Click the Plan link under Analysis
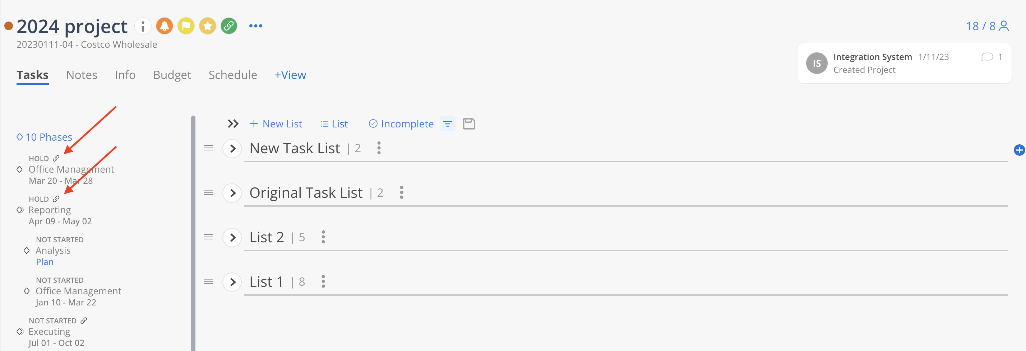The width and height of the screenshot is (1026, 351). pos(45,262)
